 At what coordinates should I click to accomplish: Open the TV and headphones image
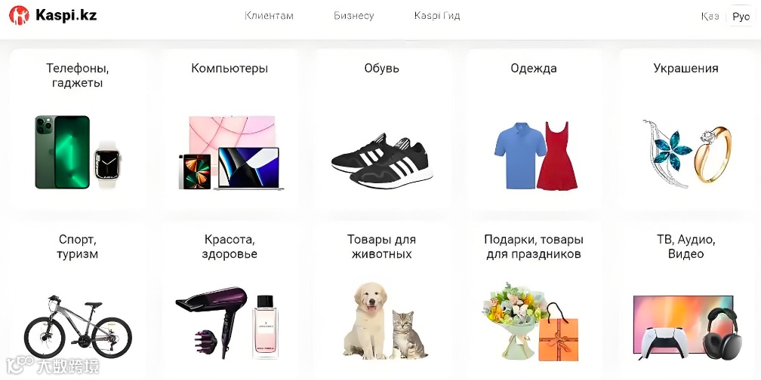[688, 328]
